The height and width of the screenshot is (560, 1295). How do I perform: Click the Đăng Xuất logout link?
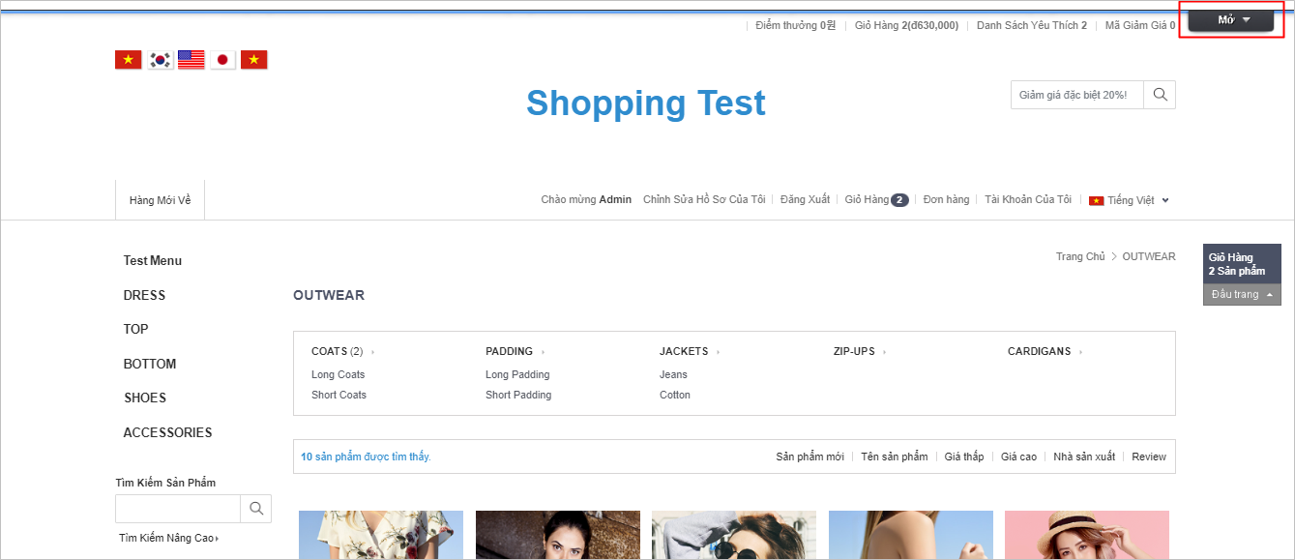[x=805, y=199]
